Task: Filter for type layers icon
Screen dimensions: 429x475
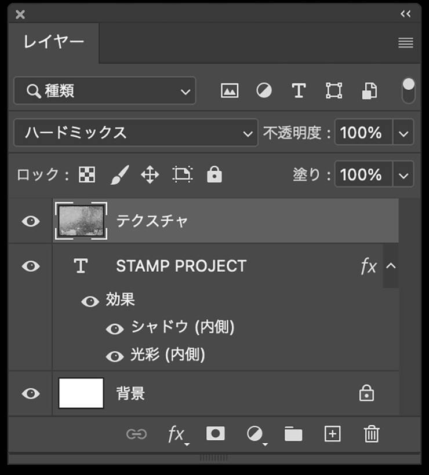Action: coord(299,91)
